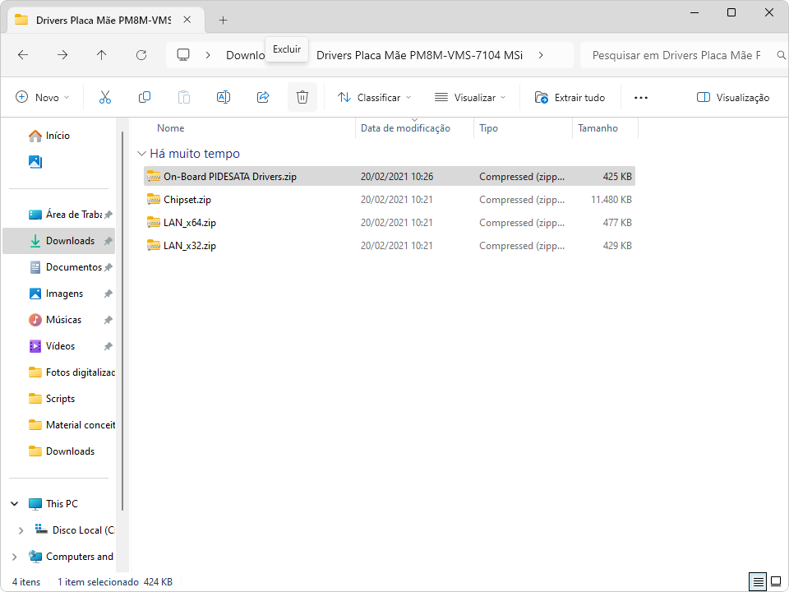Open Gallery icon under Início
The height and width of the screenshot is (592, 789).
click(x=35, y=162)
